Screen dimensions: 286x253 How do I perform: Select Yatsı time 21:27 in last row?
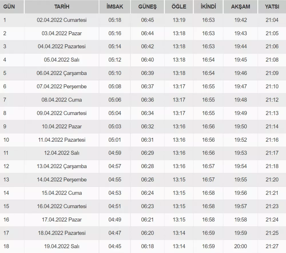272,246
